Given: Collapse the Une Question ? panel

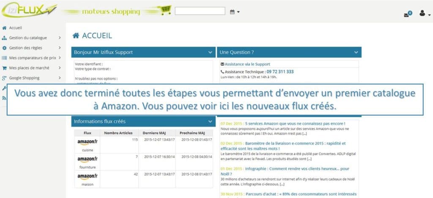Looking at the screenshot, I should point(356,52).
